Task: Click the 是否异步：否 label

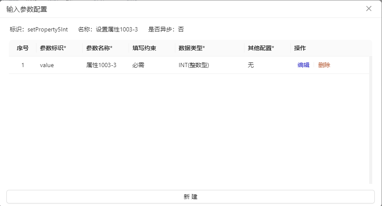Action: [166, 29]
